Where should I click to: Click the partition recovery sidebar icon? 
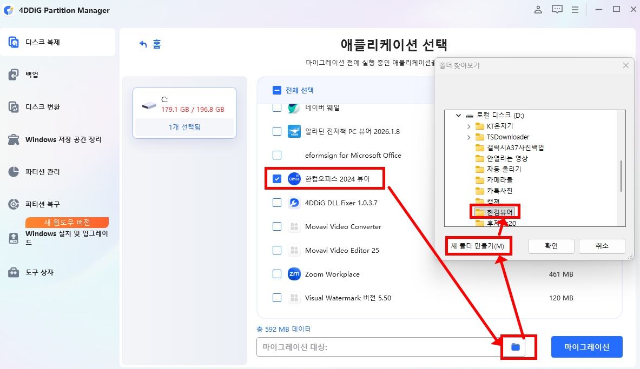click(14, 204)
